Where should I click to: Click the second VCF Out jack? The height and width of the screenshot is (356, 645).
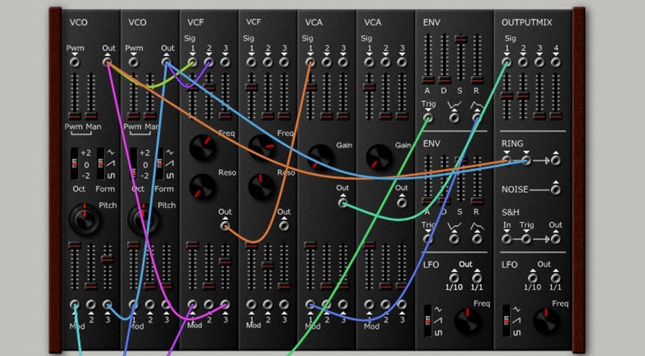283,226
